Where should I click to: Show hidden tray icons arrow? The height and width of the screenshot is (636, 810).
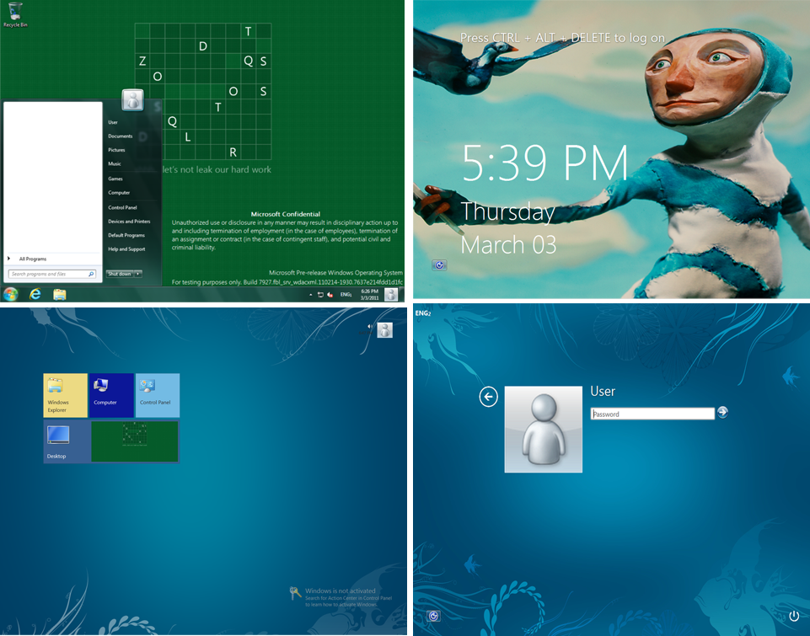(310, 295)
